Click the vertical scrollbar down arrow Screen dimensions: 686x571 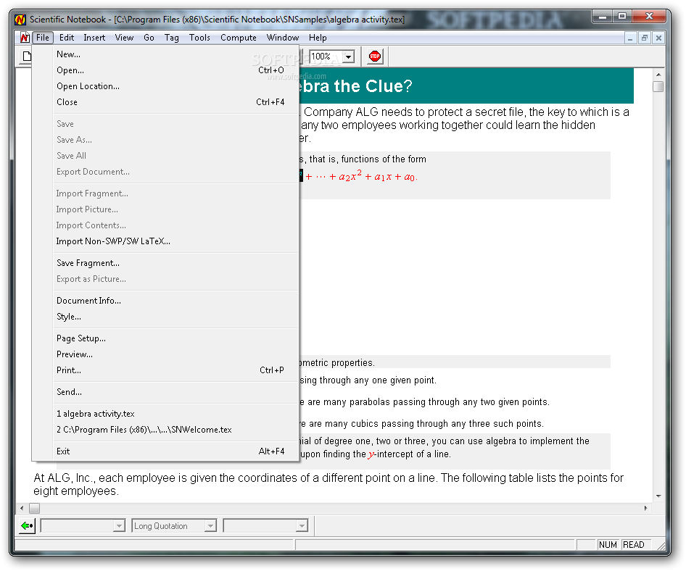coord(658,496)
